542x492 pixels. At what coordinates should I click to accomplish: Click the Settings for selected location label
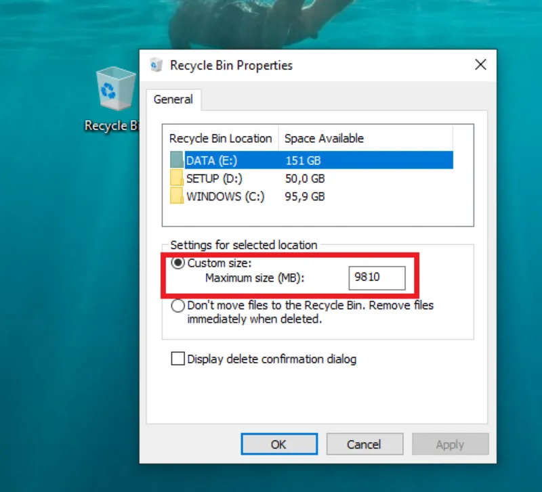coord(244,245)
